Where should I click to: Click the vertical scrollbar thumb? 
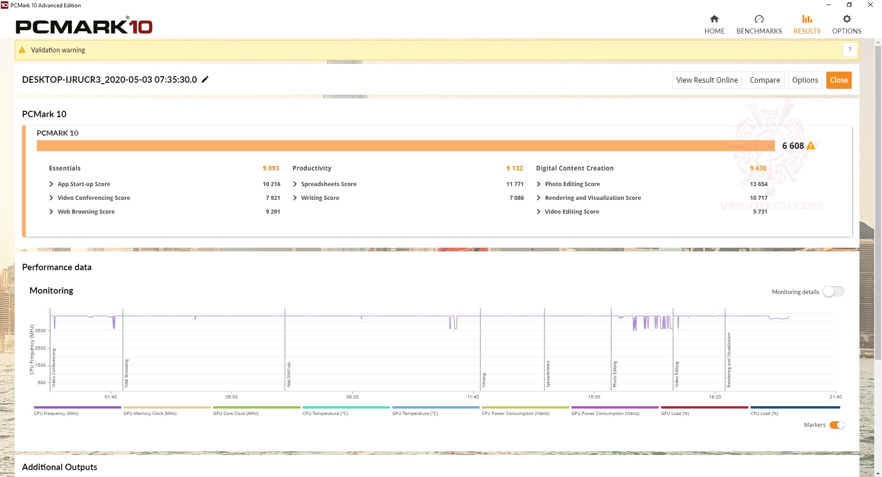(878, 202)
